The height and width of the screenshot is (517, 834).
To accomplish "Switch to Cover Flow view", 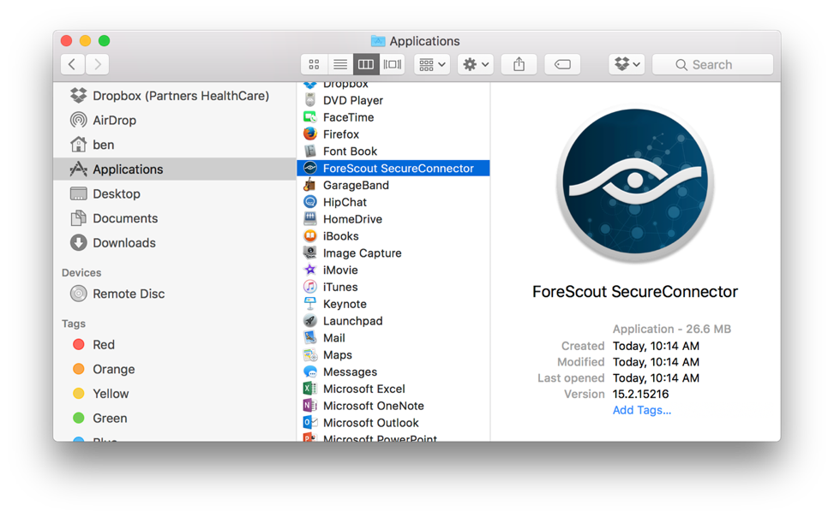I will [392, 65].
